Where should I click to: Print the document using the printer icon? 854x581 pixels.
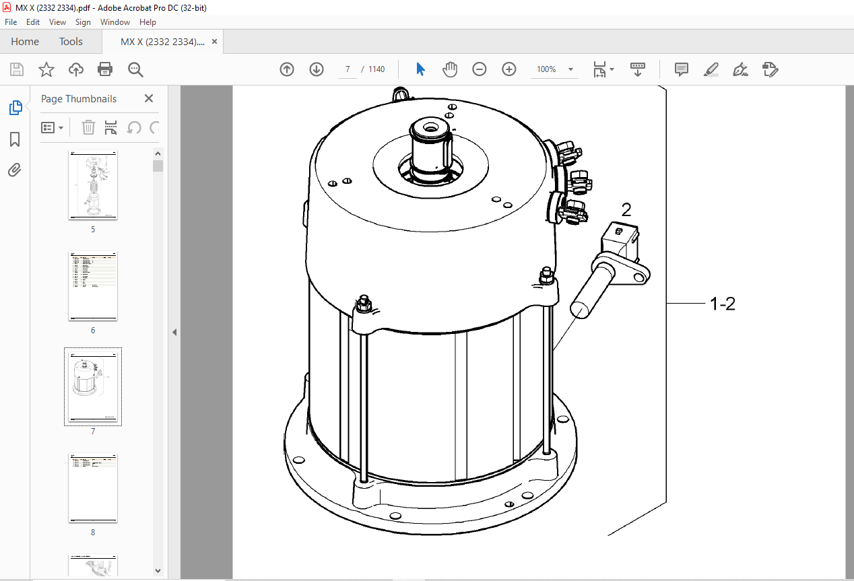click(105, 69)
